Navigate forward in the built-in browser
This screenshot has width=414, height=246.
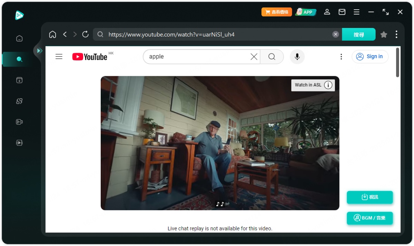tap(75, 34)
